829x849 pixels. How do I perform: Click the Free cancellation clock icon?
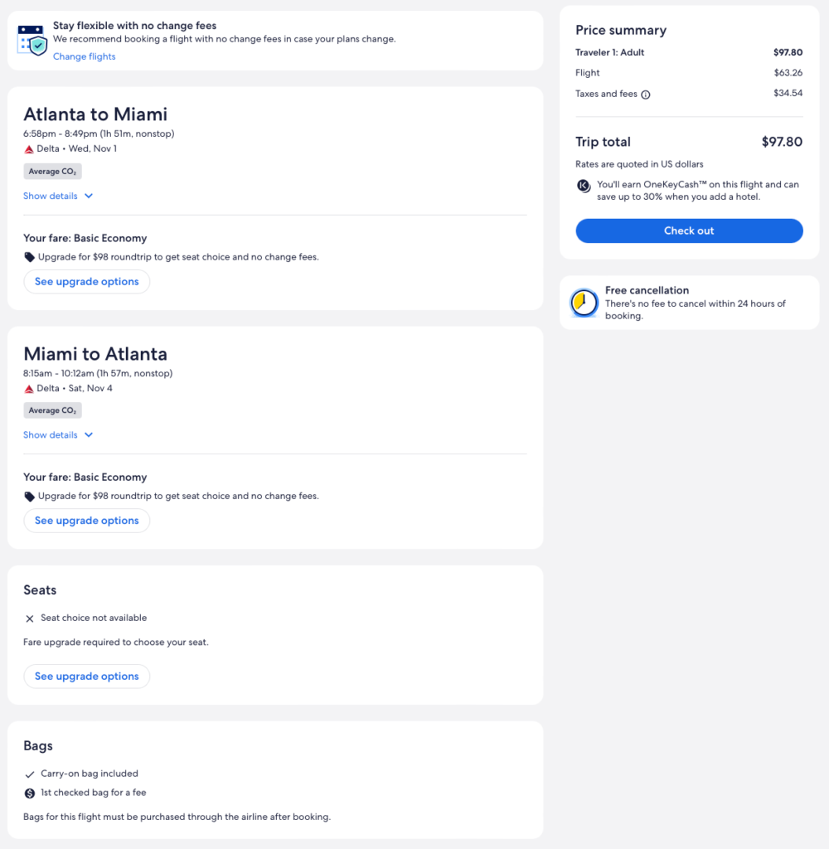(584, 303)
